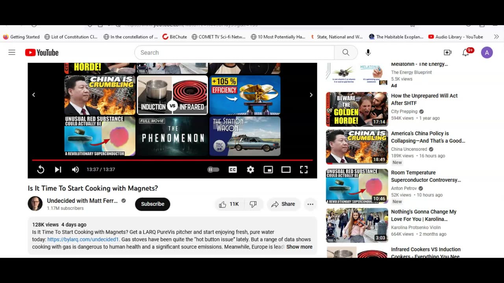Enter full screen mode
Viewport: 504px width, 283px height.
click(304, 169)
